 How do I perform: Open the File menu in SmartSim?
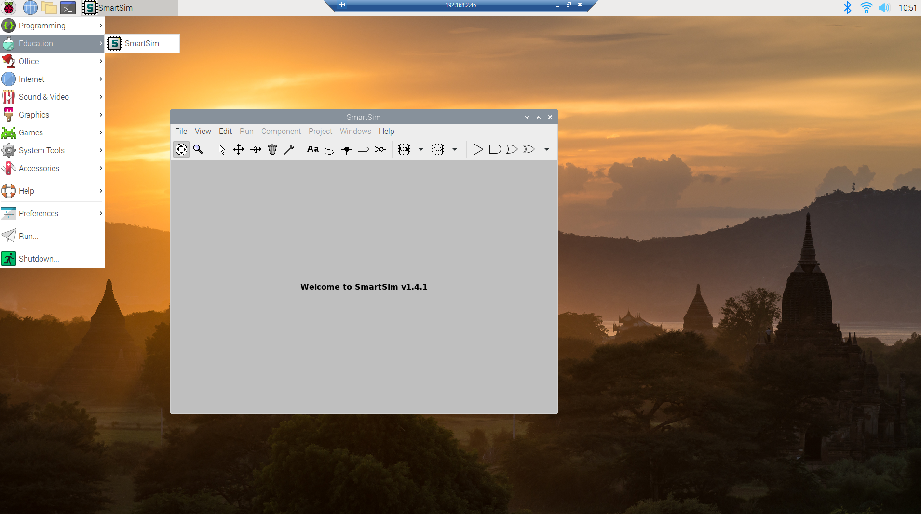click(x=181, y=131)
